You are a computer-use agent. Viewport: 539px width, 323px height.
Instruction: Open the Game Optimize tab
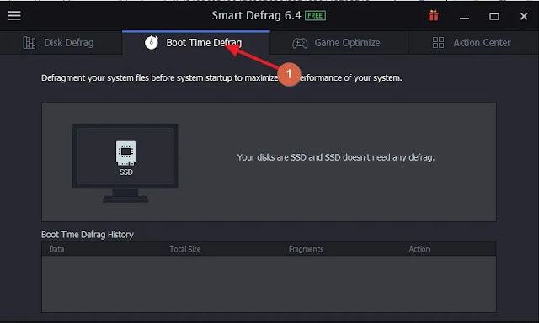click(339, 43)
